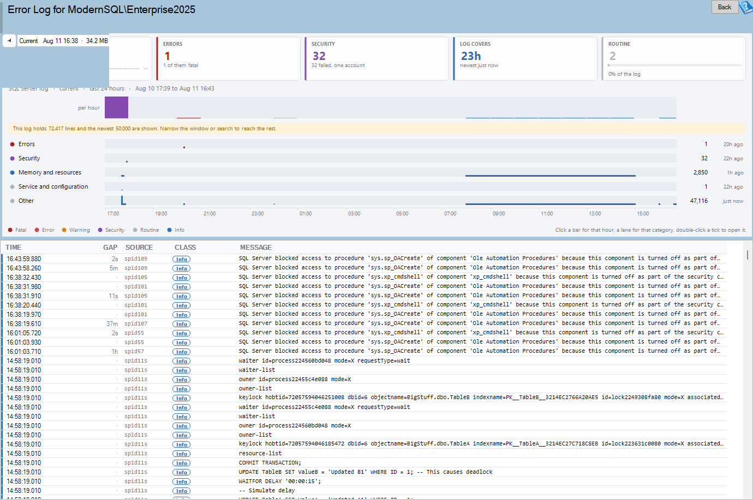Sort by the TIME column header
The image size is (753, 500).
point(14,248)
